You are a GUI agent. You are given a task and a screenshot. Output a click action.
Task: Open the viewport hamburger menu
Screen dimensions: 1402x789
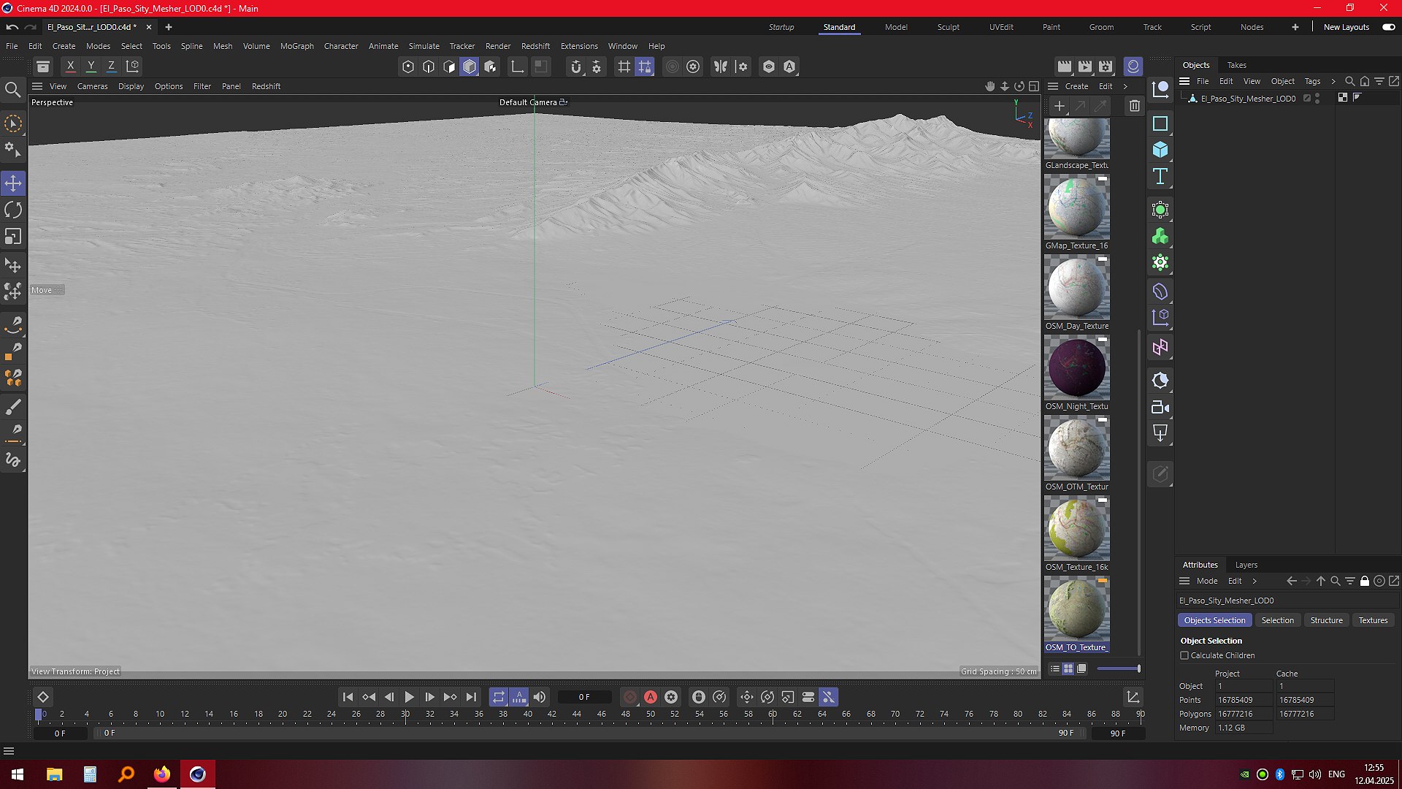click(37, 86)
